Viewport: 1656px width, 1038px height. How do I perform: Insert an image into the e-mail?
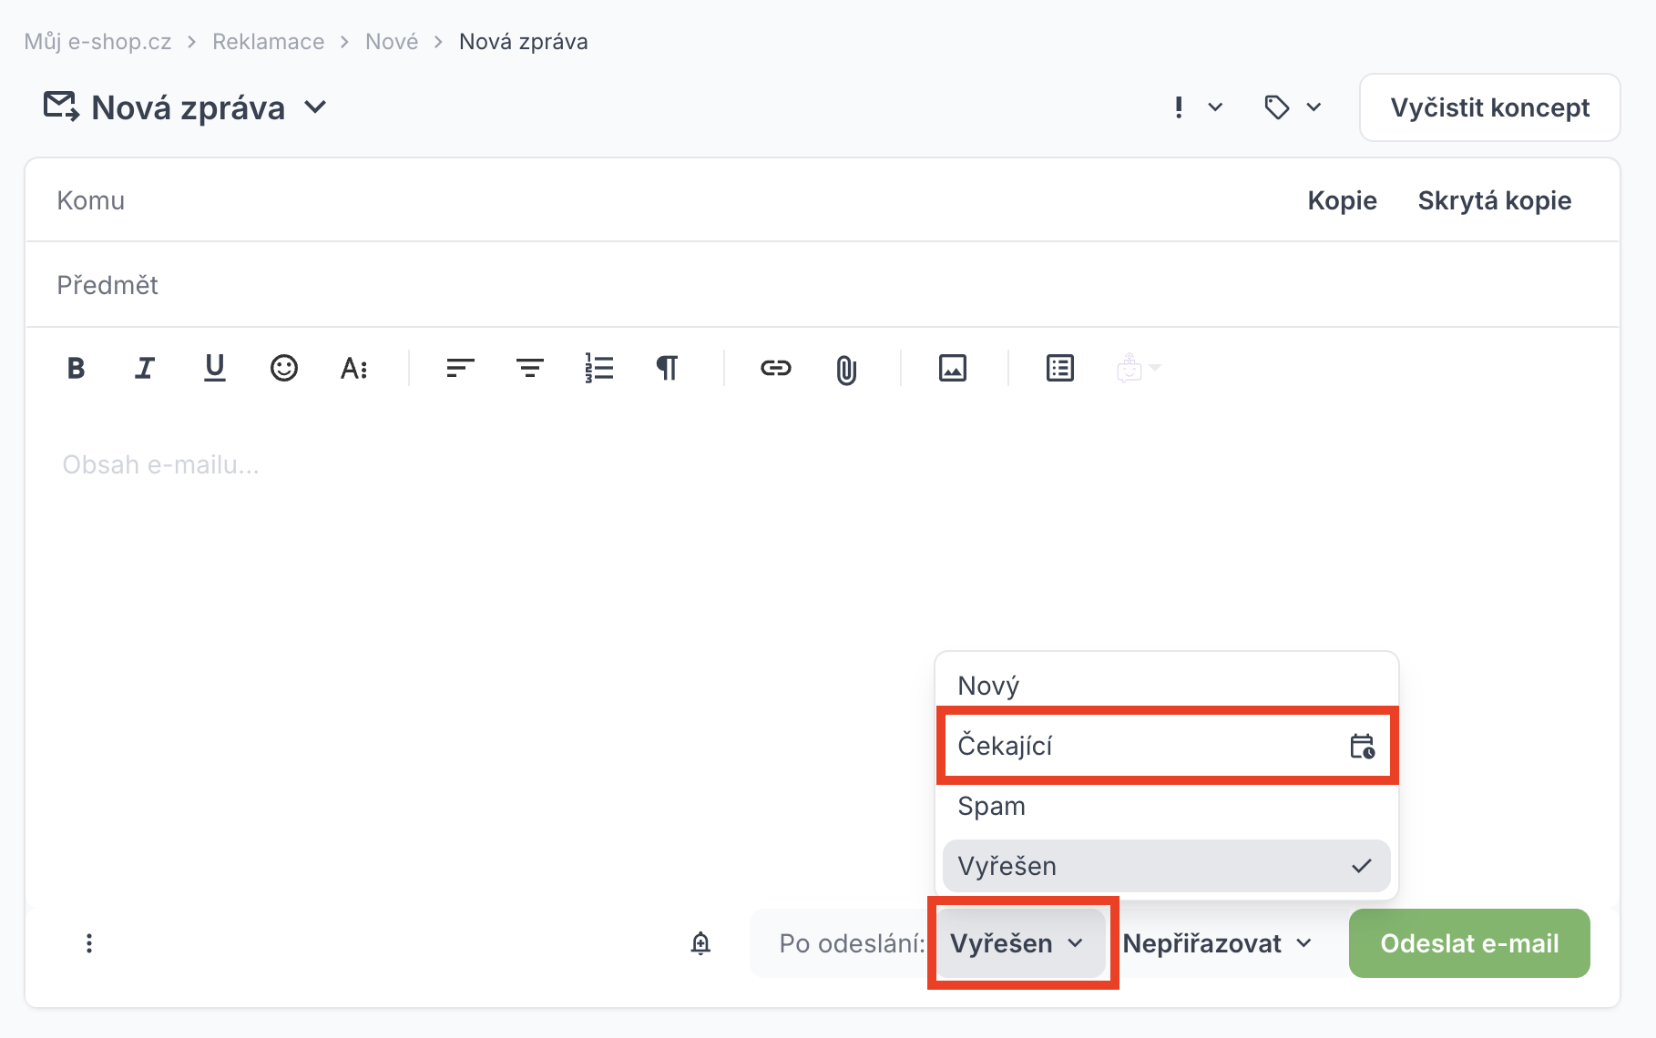click(x=953, y=368)
